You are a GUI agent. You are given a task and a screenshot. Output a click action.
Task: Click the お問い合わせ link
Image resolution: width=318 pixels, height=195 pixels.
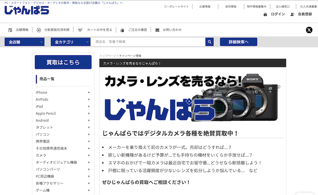point(172,30)
